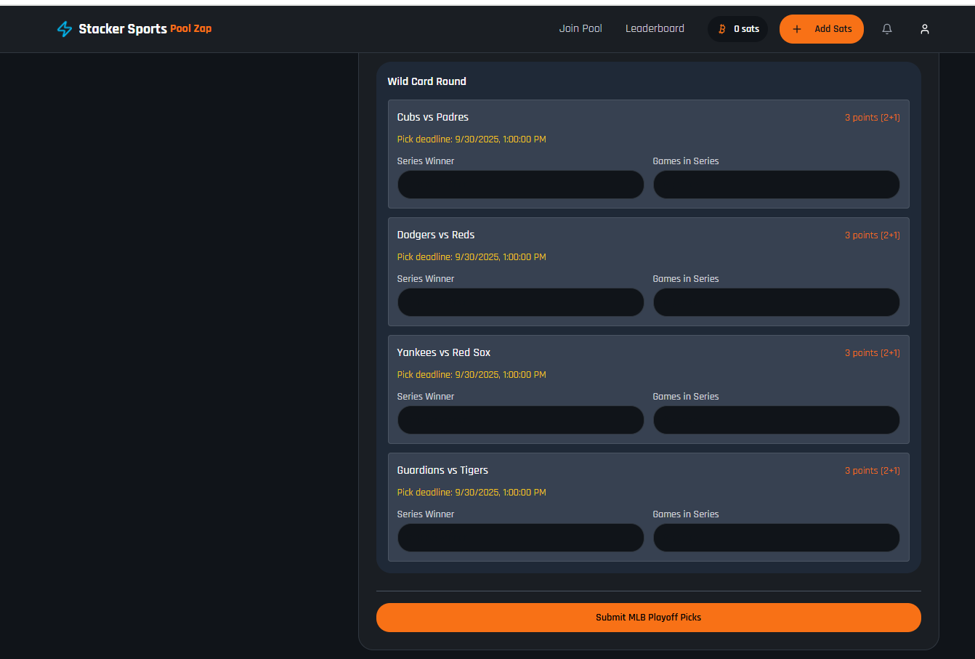Open the notifications bell icon

[x=887, y=29]
